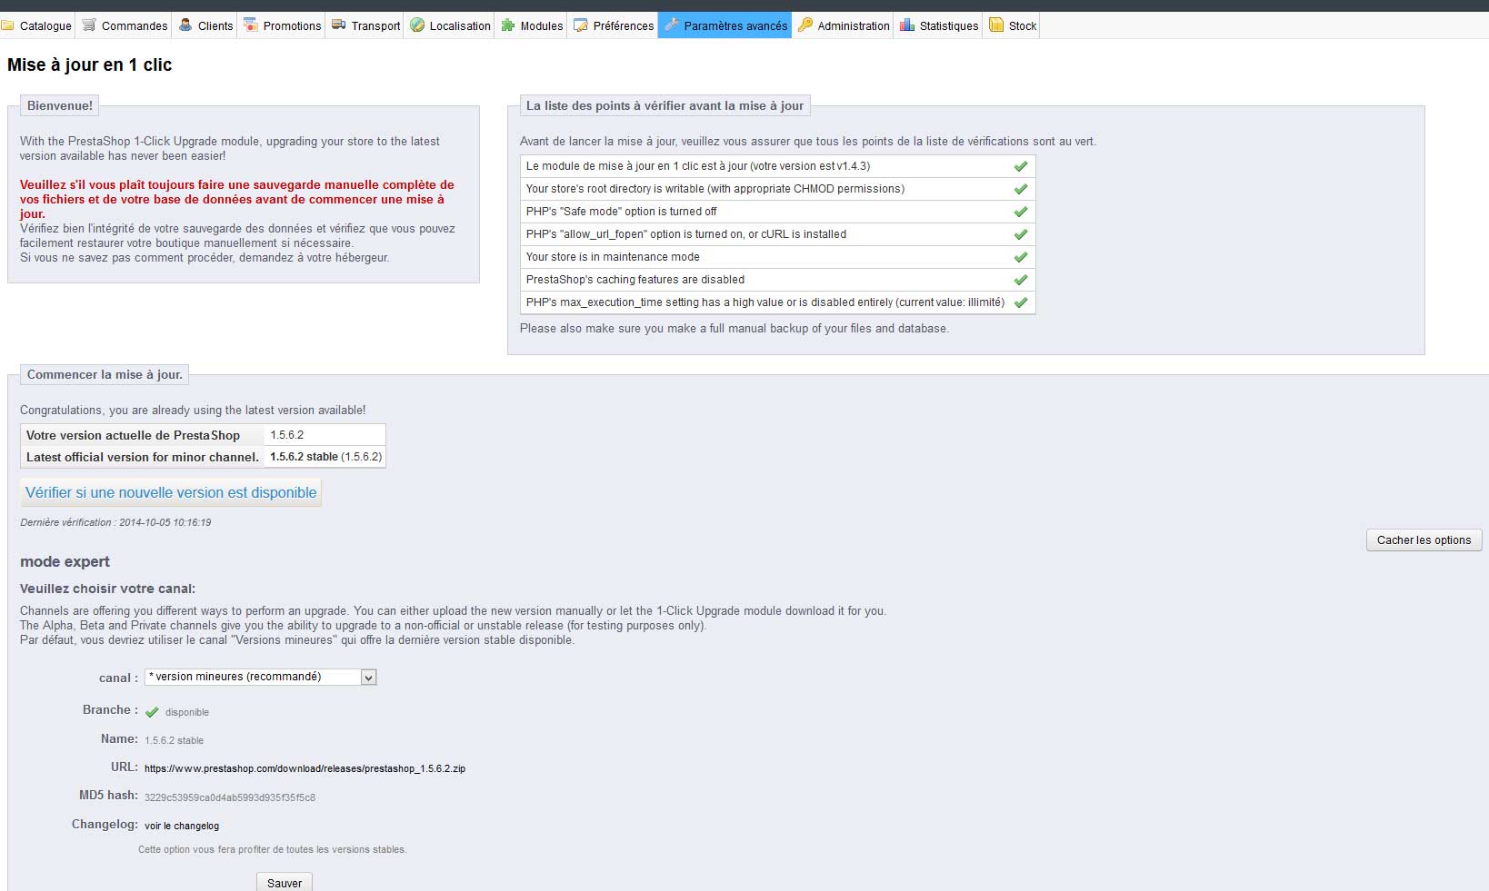Click green check for caching features row

point(1021,280)
